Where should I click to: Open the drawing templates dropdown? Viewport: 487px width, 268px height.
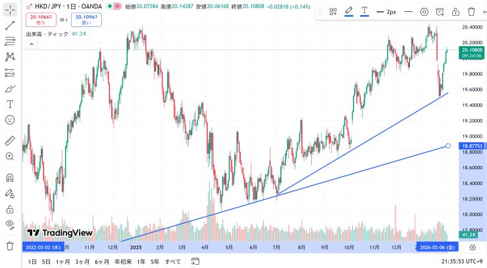[x=333, y=12]
